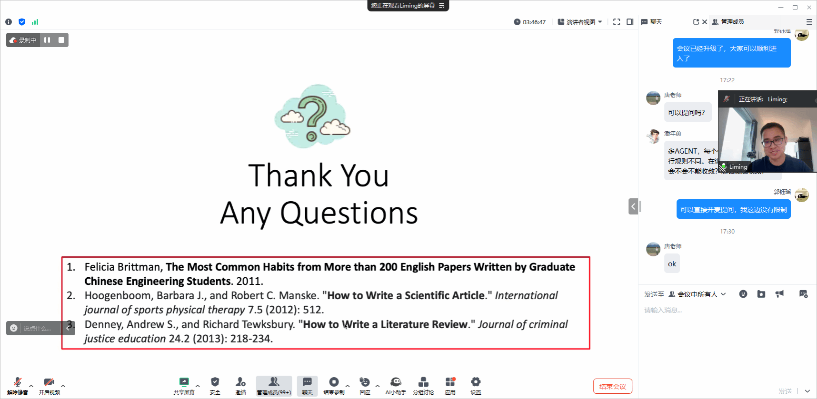Screen dimensions: 817x399
Task: Open 设置 settings gear
Action: click(475, 385)
